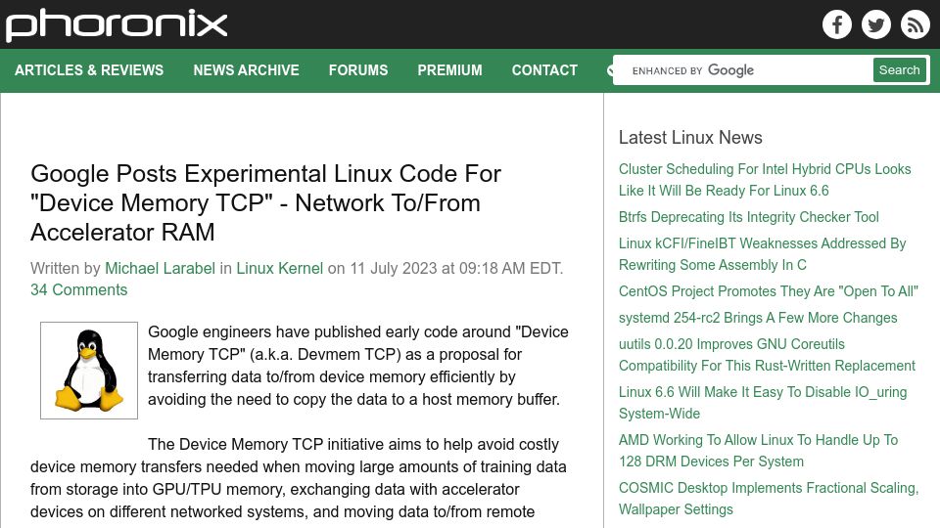Image resolution: width=940 pixels, height=528 pixels.
Task: Open Cluster Scheduling For Intel Hybrid CPUs article
Action: (x=765, y=180)
